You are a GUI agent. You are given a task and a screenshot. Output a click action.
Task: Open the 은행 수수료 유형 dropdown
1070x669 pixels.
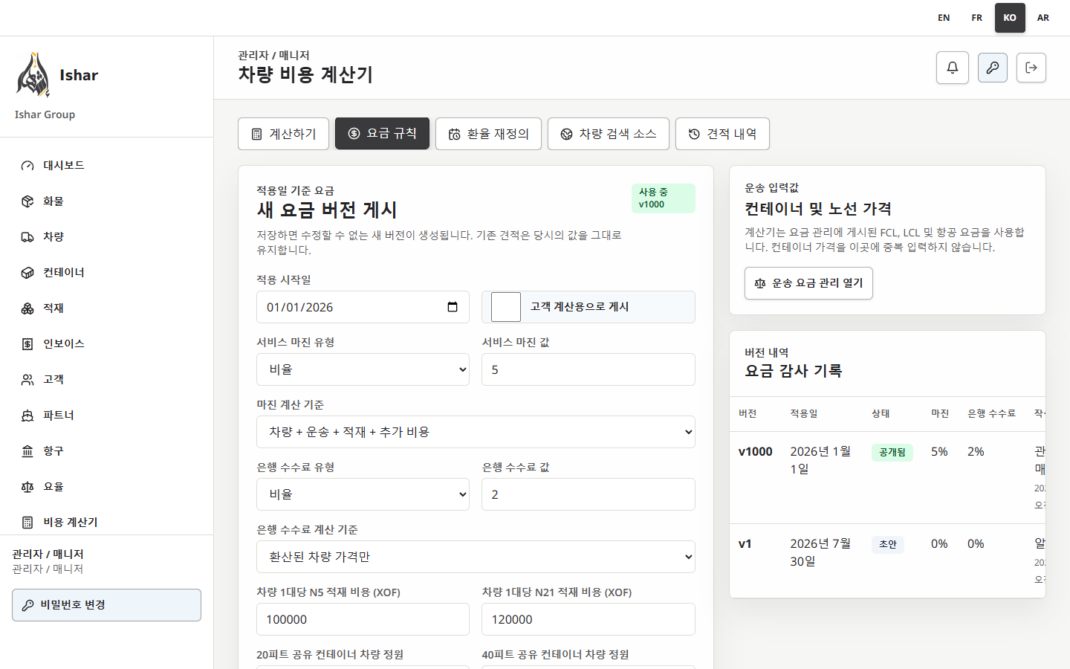363,494
